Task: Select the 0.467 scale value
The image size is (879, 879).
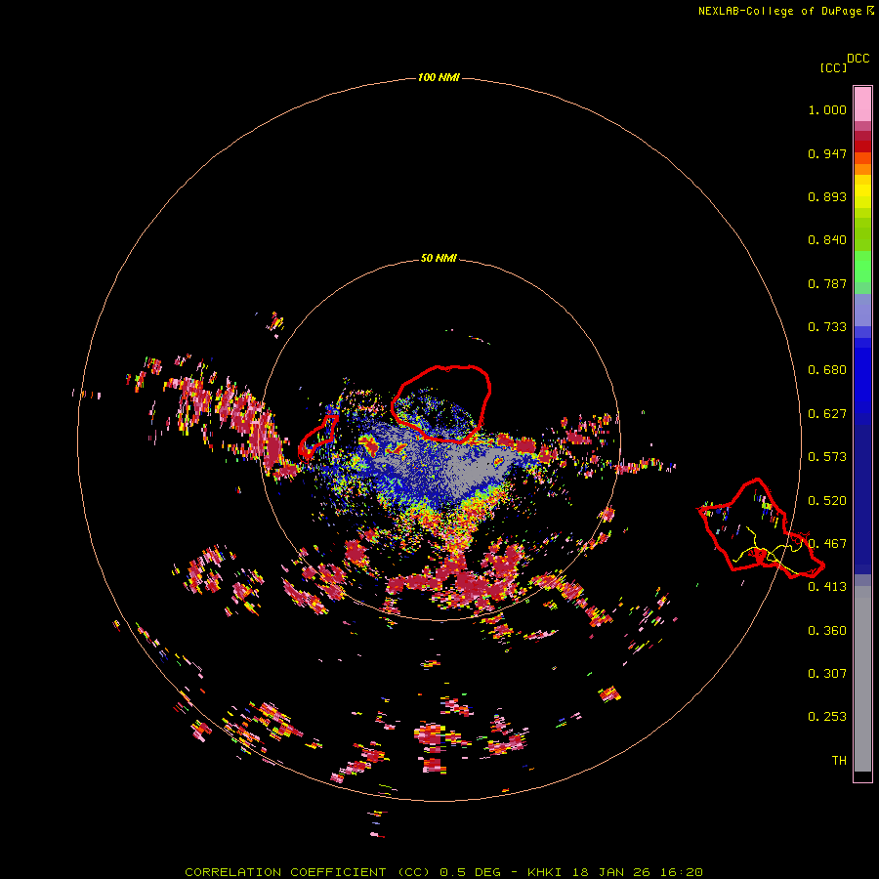Action: click(827, 544)
